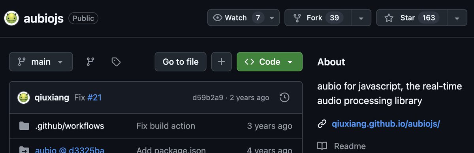
Task: Star the aubiojs repository
Action: point(412,18)
